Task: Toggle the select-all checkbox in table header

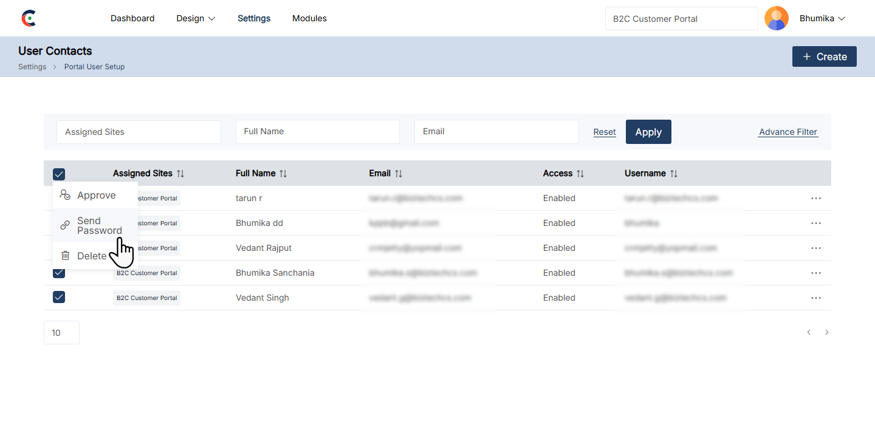Action: pyautogui.click(x=59, y=174)
